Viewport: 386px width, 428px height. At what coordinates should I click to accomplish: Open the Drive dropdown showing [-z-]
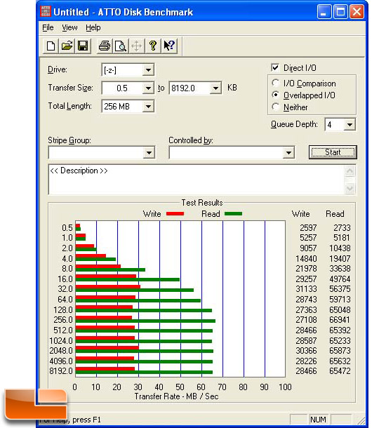[148, 70]
